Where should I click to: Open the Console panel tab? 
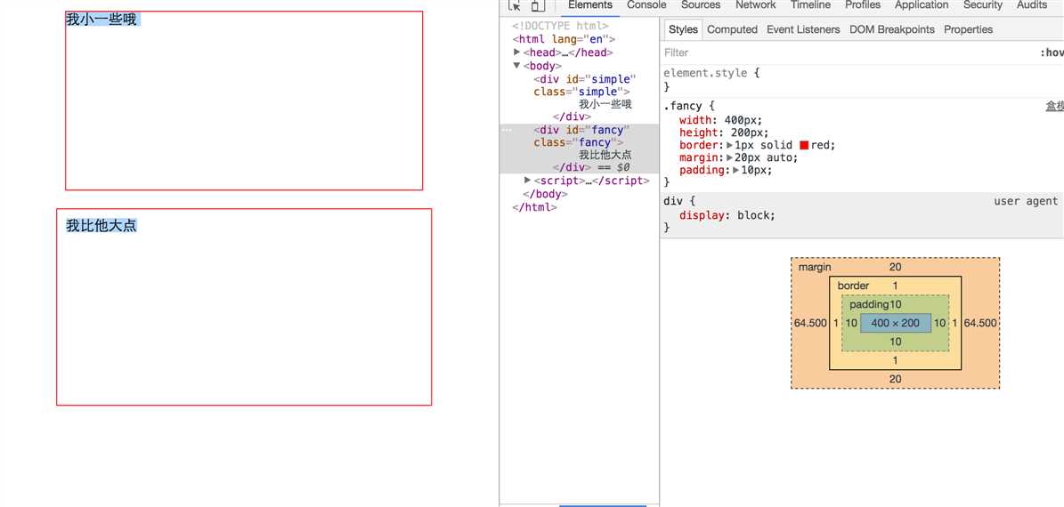tap(646, 4)
